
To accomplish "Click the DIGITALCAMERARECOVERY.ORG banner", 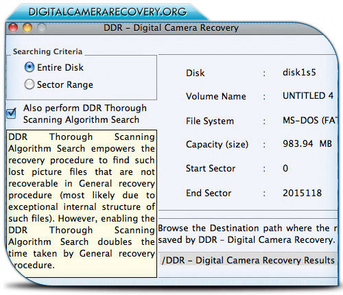I will 108,12.
